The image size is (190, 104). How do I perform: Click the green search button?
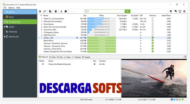click(128, 11)
